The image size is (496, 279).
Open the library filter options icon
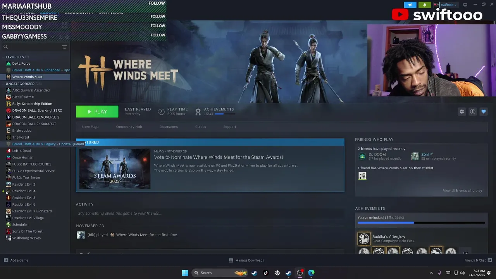[x=64, y=47]
